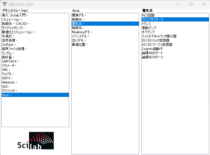The height and width of the screenshot is (155, 210).
Task: Select ダイナミックリンク in the demo list
Action: coord(35,28)
